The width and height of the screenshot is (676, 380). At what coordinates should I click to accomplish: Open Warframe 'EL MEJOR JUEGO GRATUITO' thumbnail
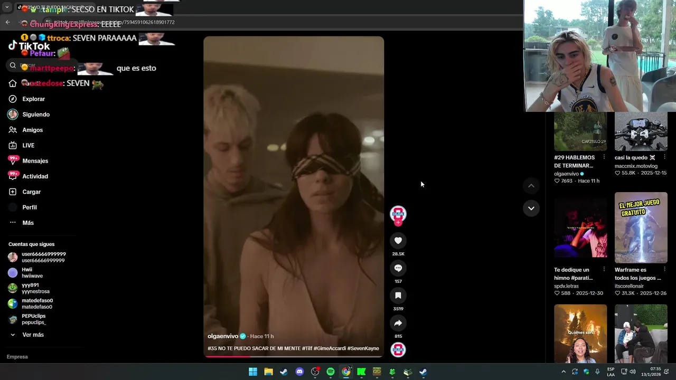641,227
